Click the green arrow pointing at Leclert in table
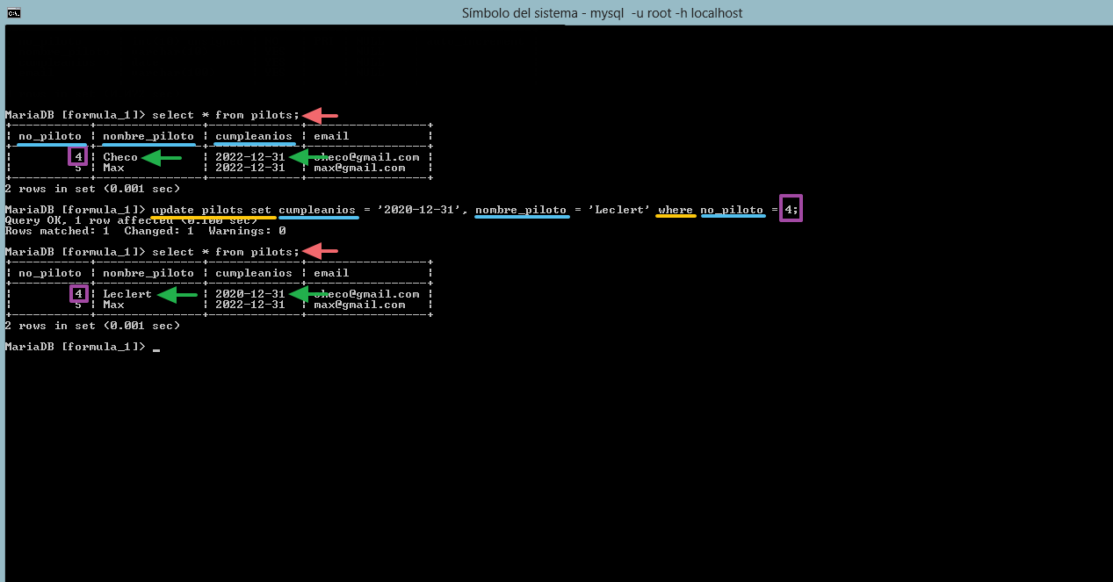This screenshot has height=582, width=1113. 177,295
